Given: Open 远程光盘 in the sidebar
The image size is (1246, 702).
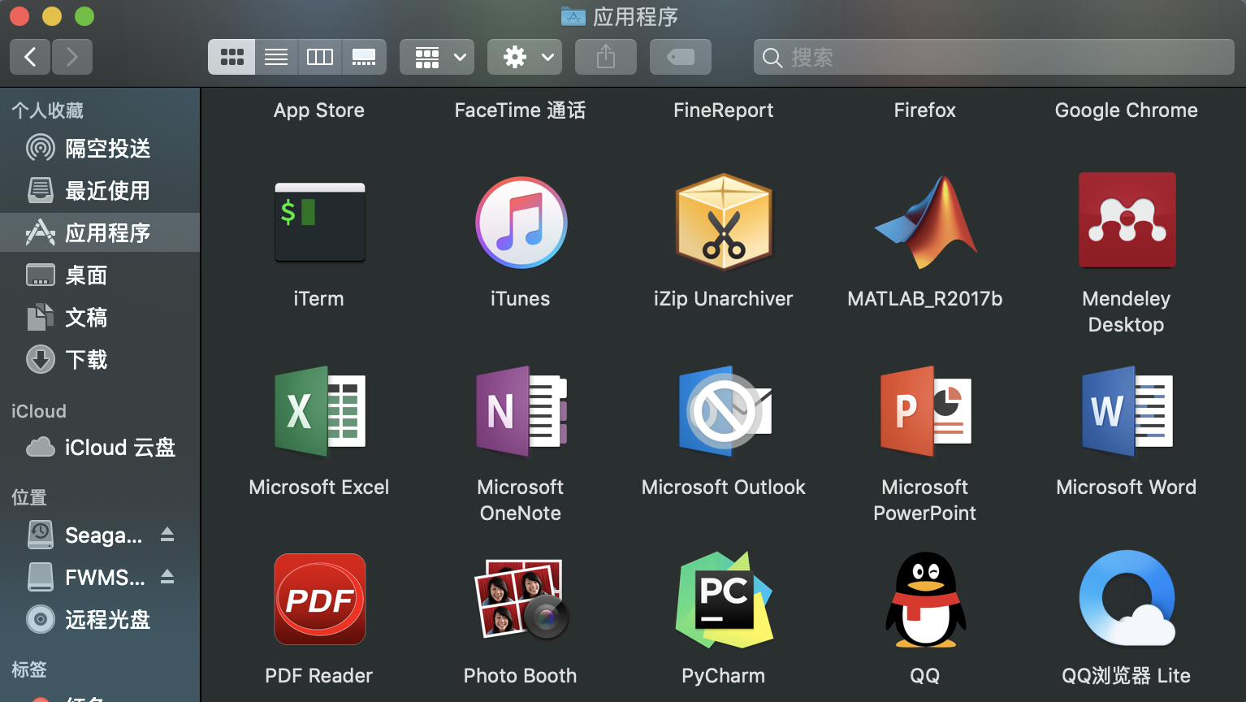Looking at the screenshot, I should [100, 620].
